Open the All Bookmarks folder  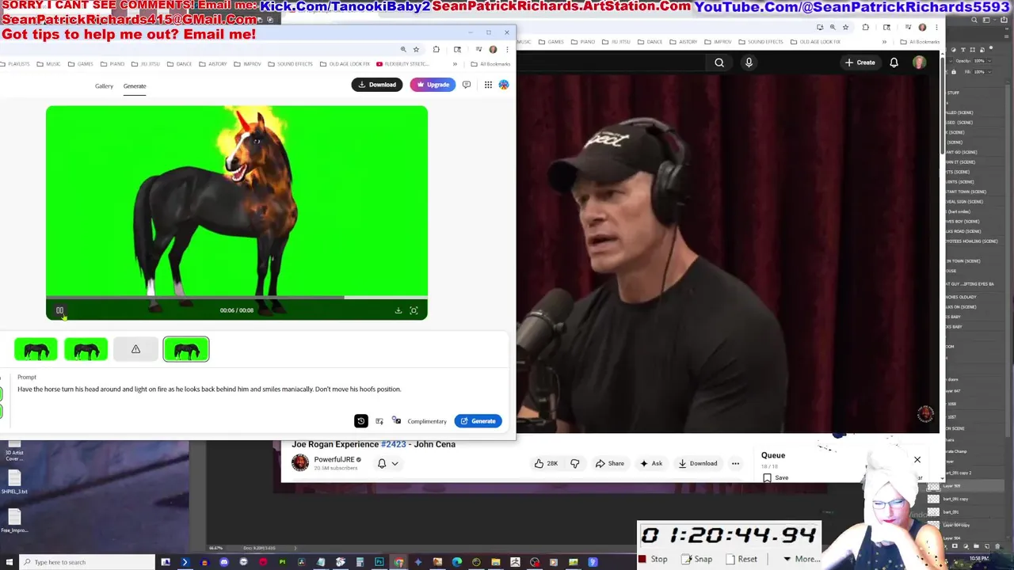point(490,64)
